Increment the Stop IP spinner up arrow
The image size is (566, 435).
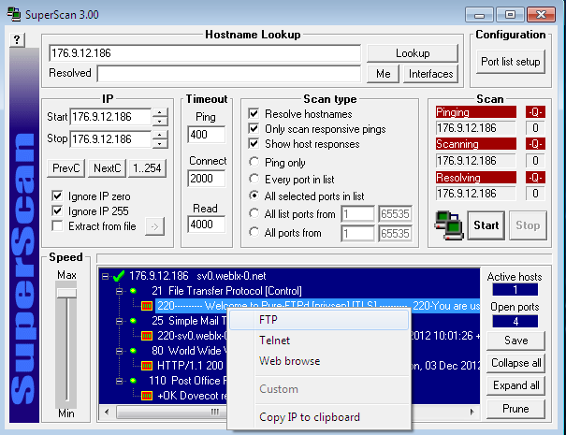160,135
